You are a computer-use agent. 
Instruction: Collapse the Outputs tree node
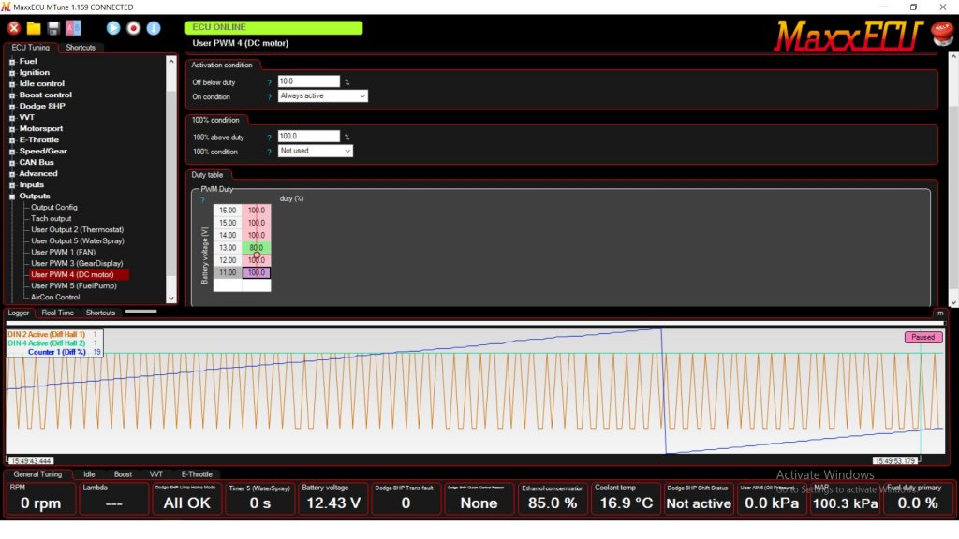pos(13,197)
